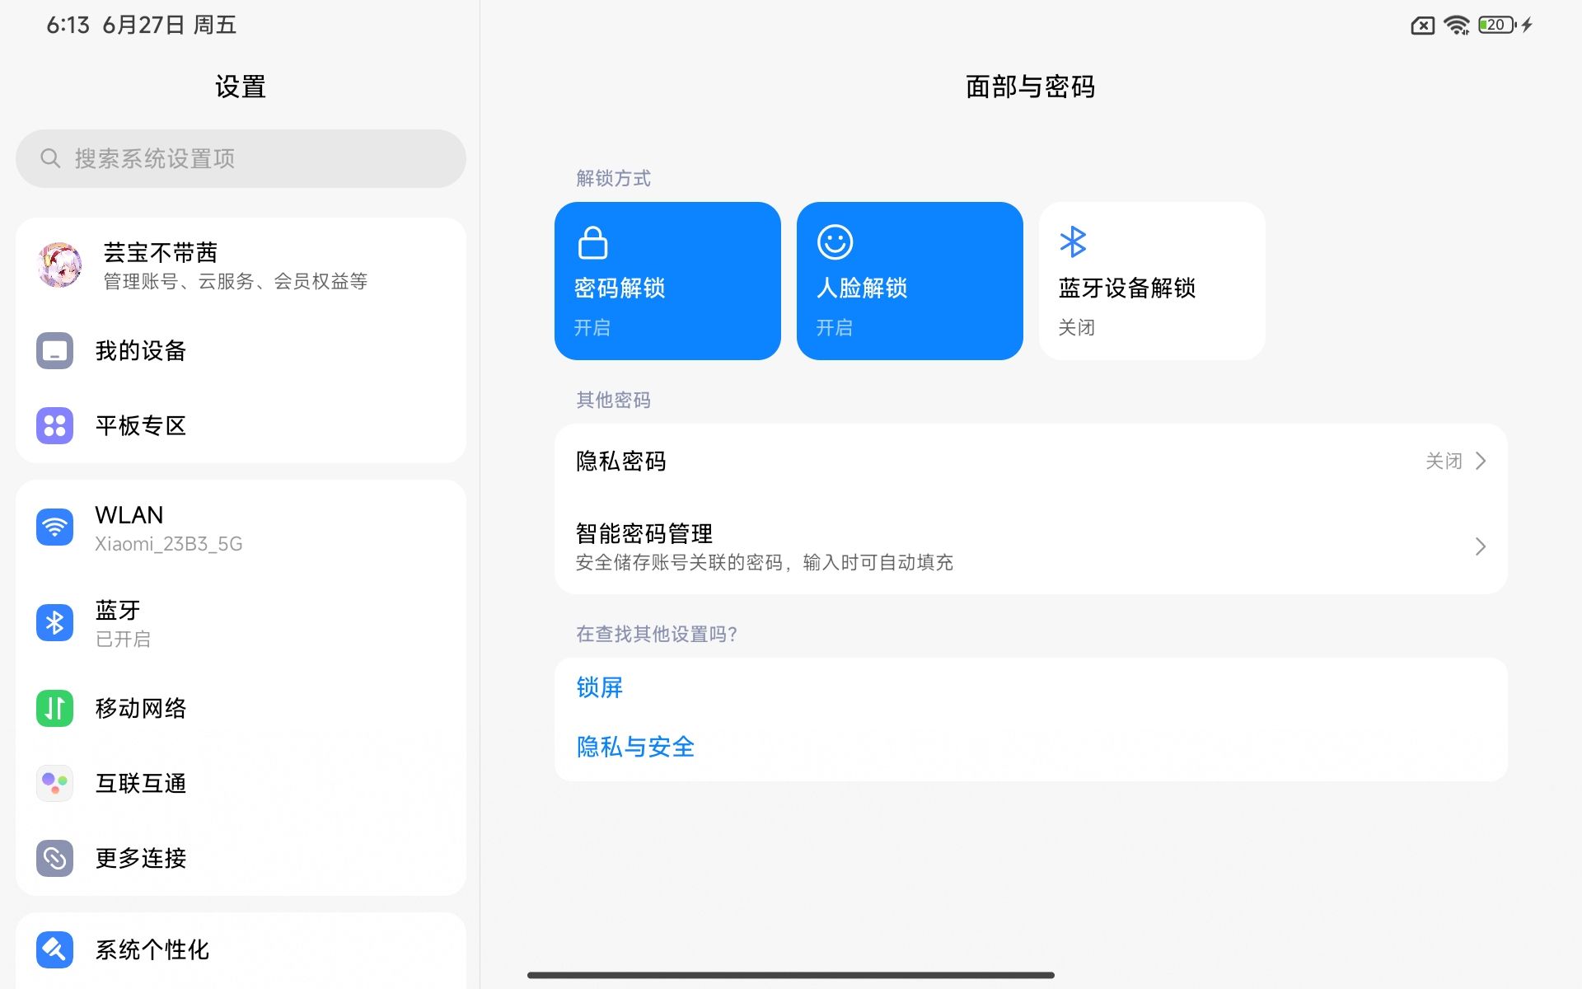Tap the 其他密码 section header
The height and width of the screenshot is (989, 1582).
[613, 400]
